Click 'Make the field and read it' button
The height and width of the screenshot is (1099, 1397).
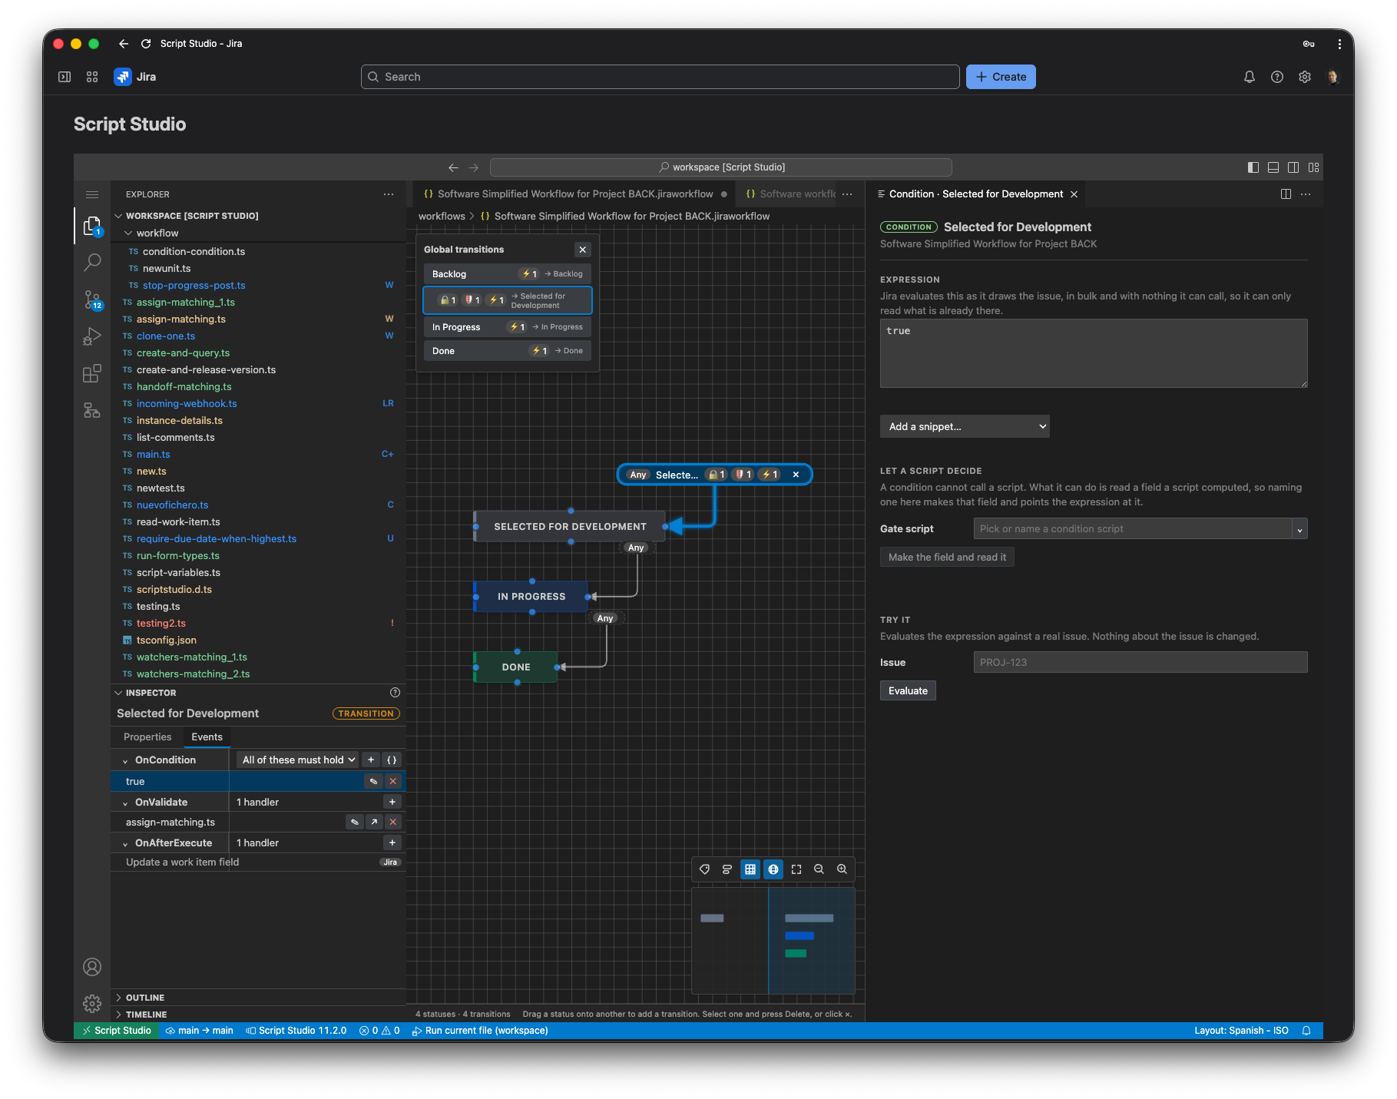click(947, 558)
